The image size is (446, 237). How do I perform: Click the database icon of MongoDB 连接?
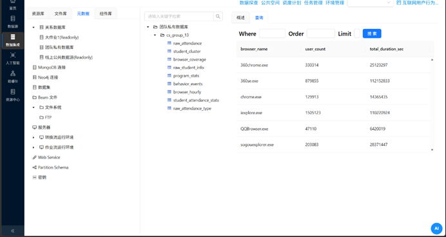tap(35, 68)
